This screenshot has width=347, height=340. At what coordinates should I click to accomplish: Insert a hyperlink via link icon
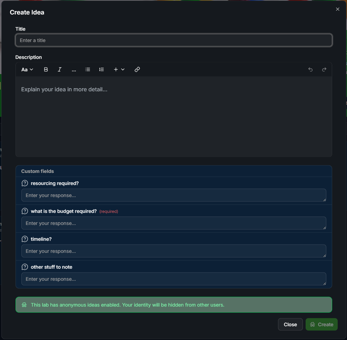[x=137, y=70]
